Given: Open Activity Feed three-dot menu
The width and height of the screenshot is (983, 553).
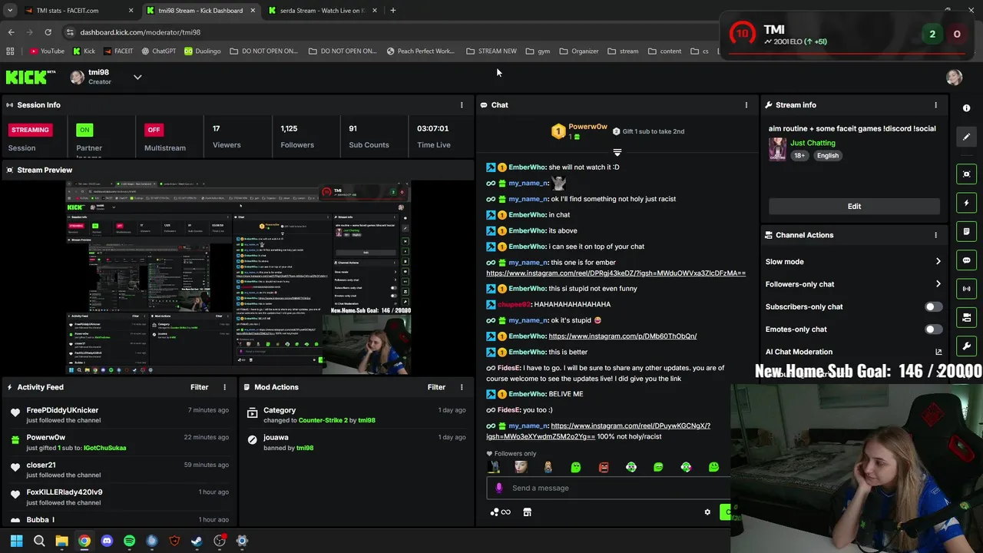Looking at the screenshot, I should (x=224, y=387).
